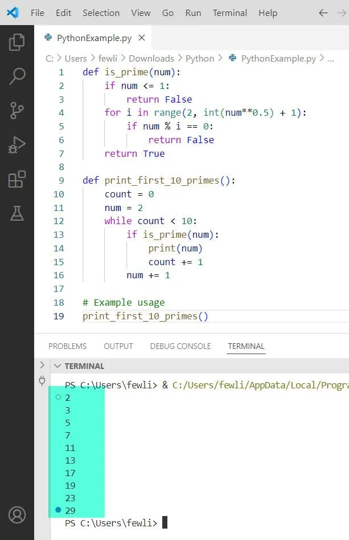Open the Source Control view
Image resolution: width=349 pixels, height=540 pixels.
click(x=17, y=111)
